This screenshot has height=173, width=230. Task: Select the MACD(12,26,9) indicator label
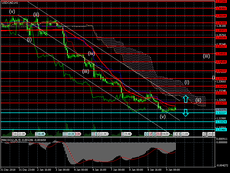[x=11, y=140]
